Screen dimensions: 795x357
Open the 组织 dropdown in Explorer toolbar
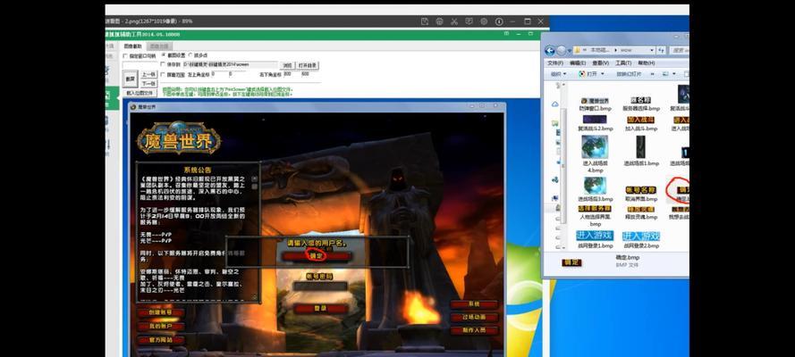click(556, 74)
